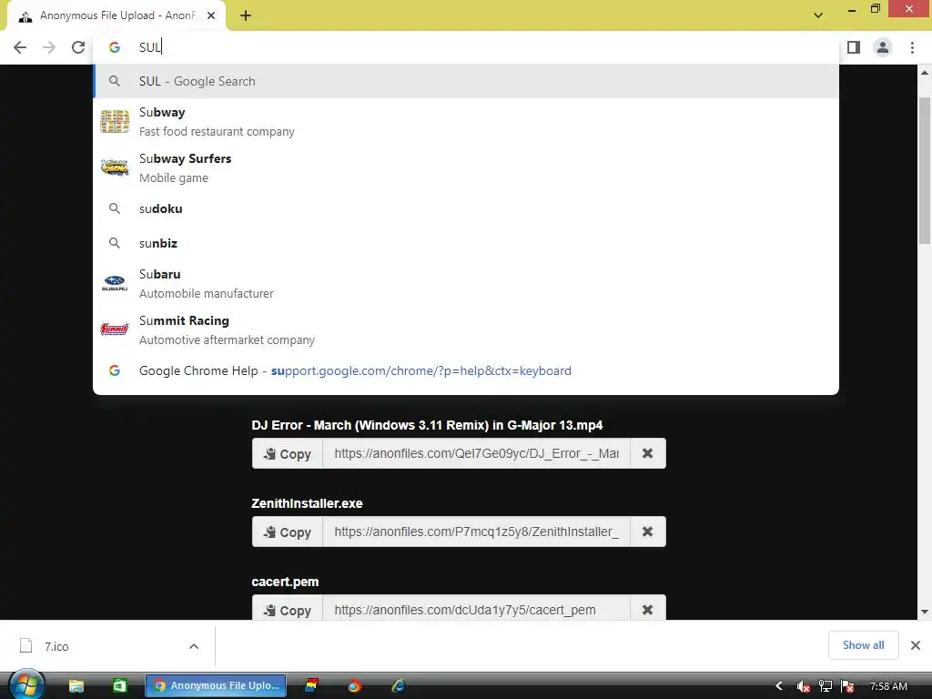932x699 pixels.
Task: Open the colorful app icon on the taskbar
Action: (x=311, y=686)
